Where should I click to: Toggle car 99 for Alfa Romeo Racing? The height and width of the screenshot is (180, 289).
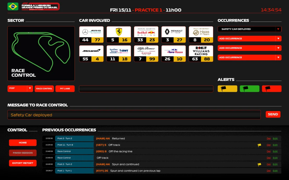point(152,59)
